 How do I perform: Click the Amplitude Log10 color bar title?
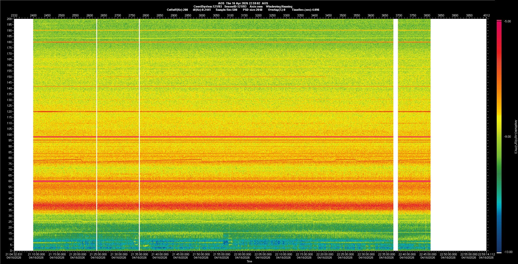[x=516, y=137]
